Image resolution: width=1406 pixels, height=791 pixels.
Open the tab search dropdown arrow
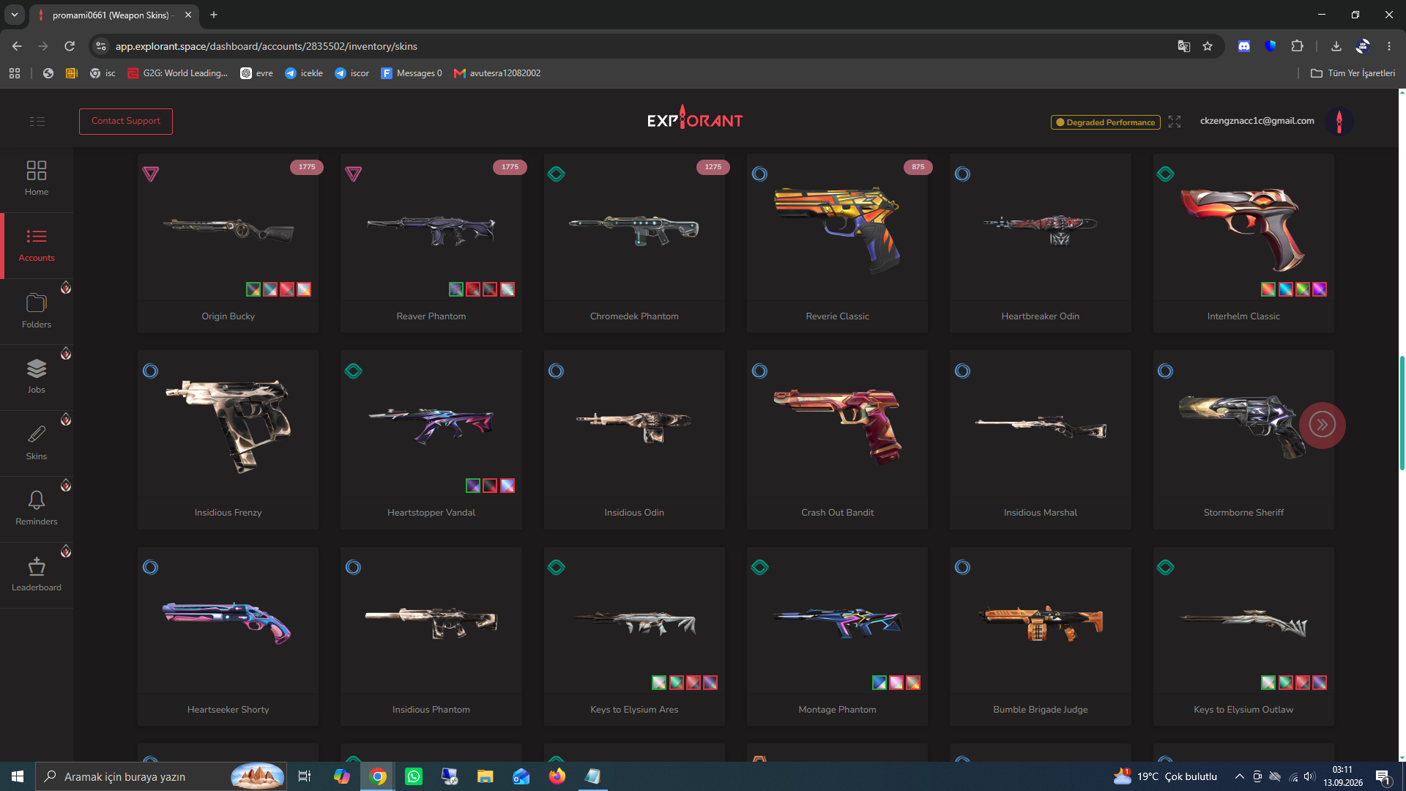click(14, 15)
